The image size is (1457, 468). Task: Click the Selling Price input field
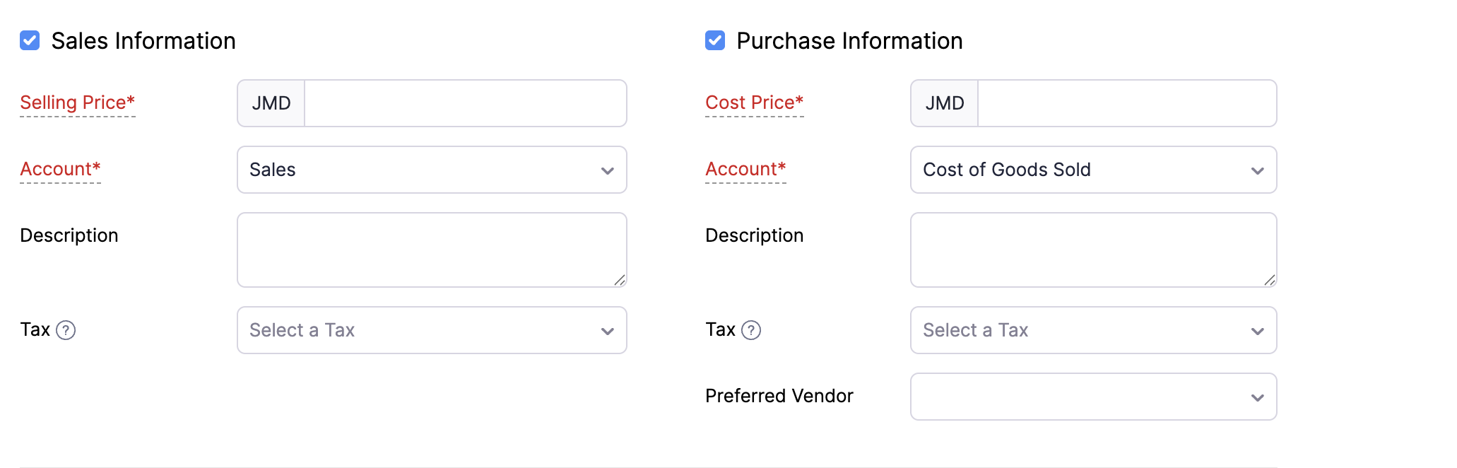pos(465,103)
